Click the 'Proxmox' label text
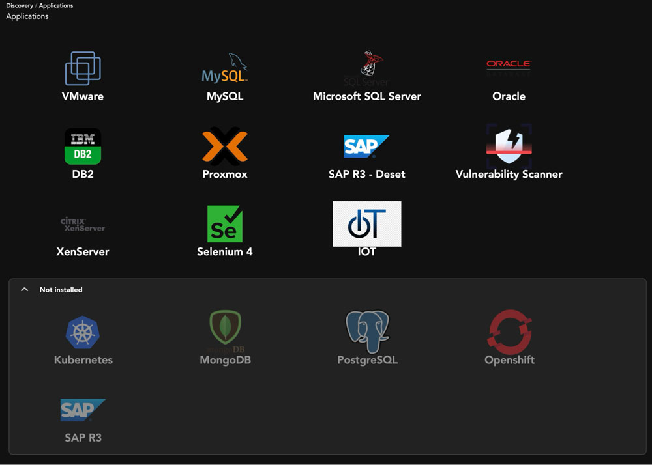Screen dimensions: 652x465 tap(225, 174)
